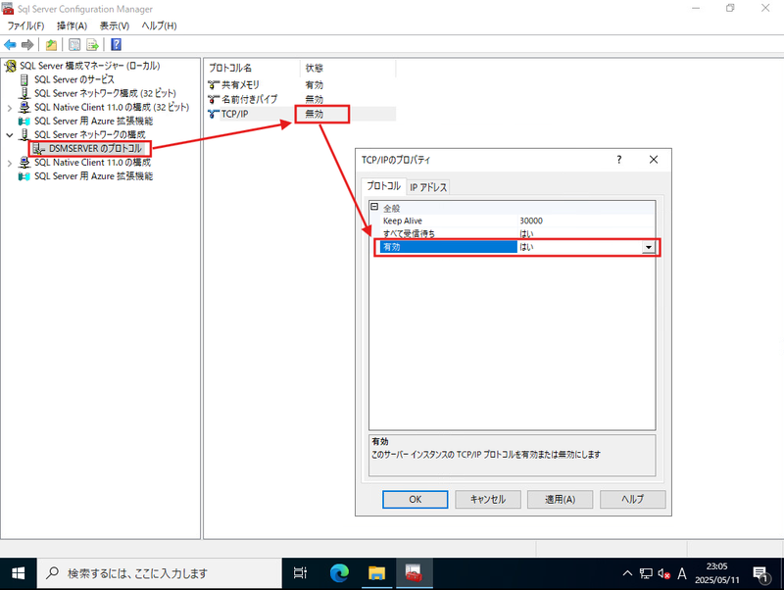This screenshot has height=590, width=784.
Task: Switch to the プロトコル tab
Action: [383, 186]
